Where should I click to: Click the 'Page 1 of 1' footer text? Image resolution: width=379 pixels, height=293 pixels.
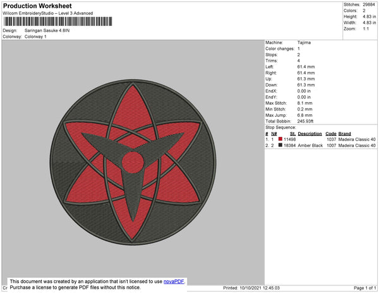(364, 288)
